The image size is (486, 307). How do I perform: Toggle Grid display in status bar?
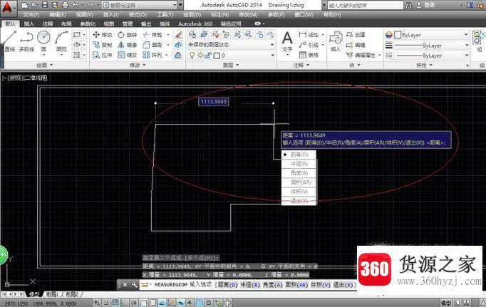pos(115,303)
